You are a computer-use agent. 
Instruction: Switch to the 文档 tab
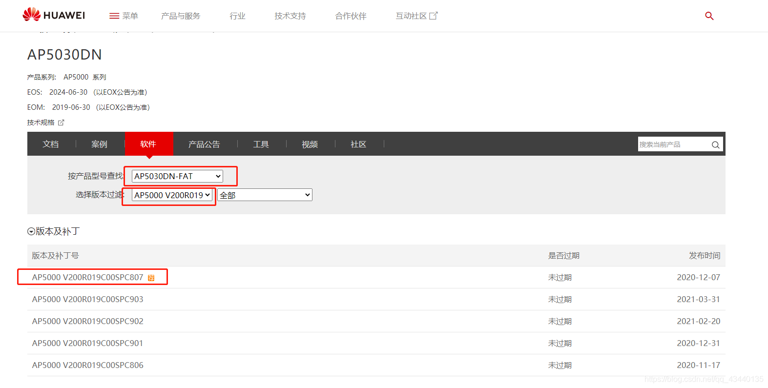point(51,144)
